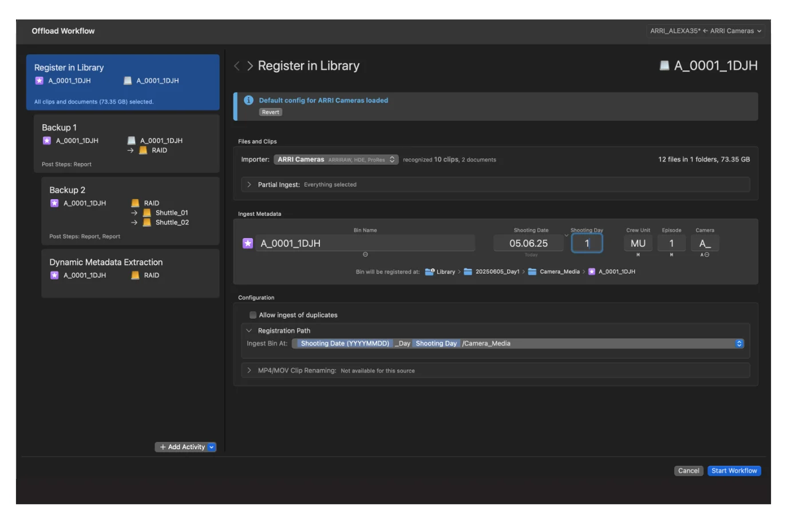The height and width of the screenshot is (515, 787).
Task: Click the Shooting Date field
Action: (x=528, y=243)
